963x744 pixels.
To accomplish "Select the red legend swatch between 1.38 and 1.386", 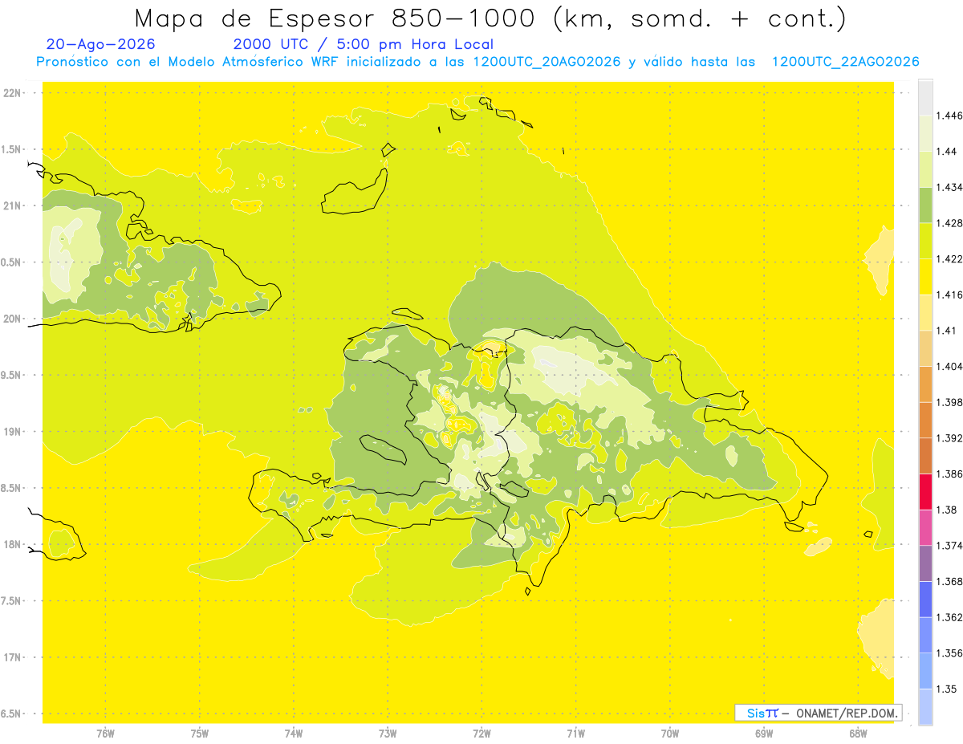I will click(x=925, y=492).
